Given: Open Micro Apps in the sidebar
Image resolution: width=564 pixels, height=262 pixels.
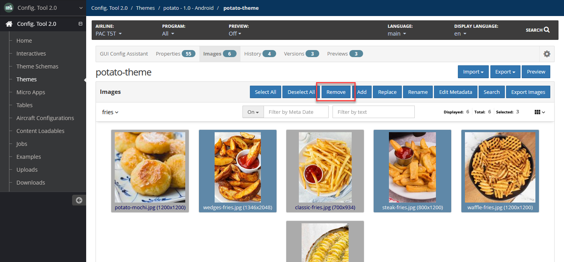Looking at the screenshot, I should pos(31,92).
